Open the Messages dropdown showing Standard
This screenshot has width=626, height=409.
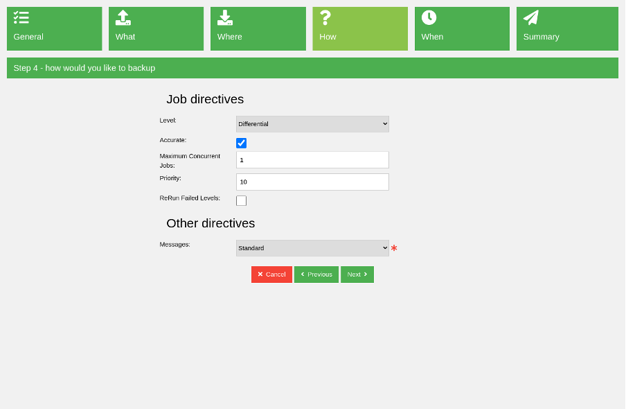tap(312, 247)
